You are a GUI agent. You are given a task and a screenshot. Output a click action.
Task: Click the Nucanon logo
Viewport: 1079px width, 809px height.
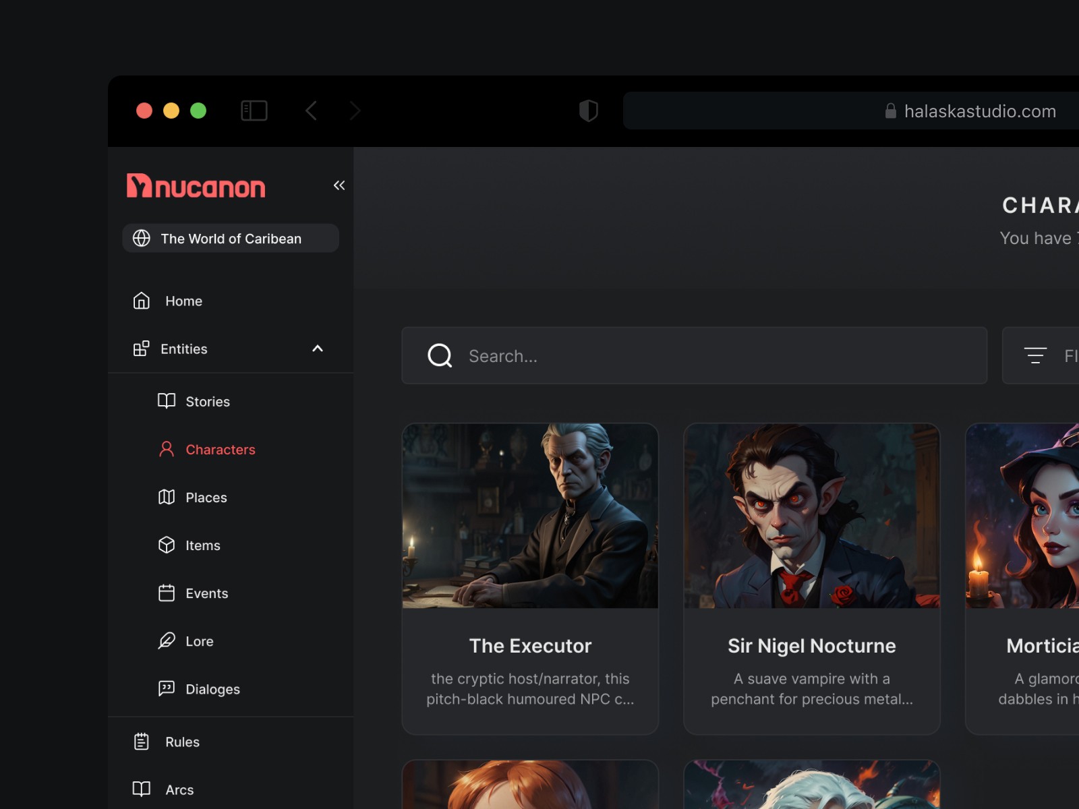pyautogui.click(x=196, y=186)
